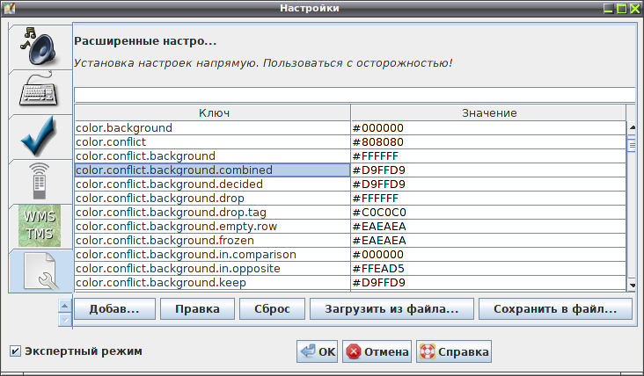
Task: Select the color.conflict key row
Action: click(212, 141)
